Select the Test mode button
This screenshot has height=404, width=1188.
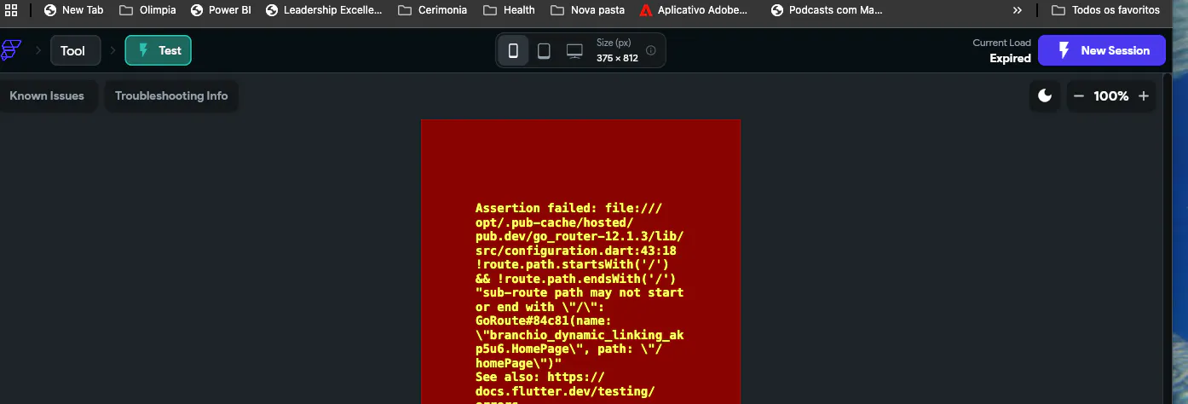tap(159, 50)
